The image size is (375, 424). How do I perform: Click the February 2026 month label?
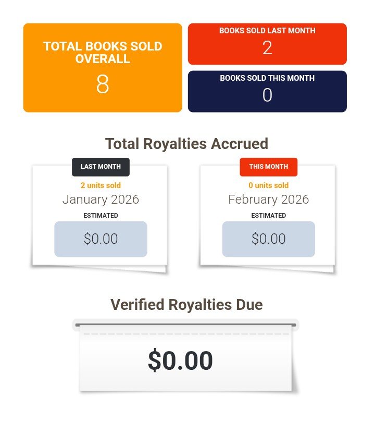[x=268, y=199]
